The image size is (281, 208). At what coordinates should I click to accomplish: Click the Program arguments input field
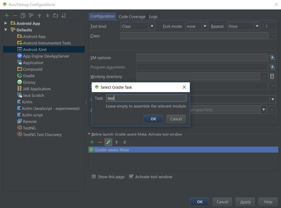[202, 67]
